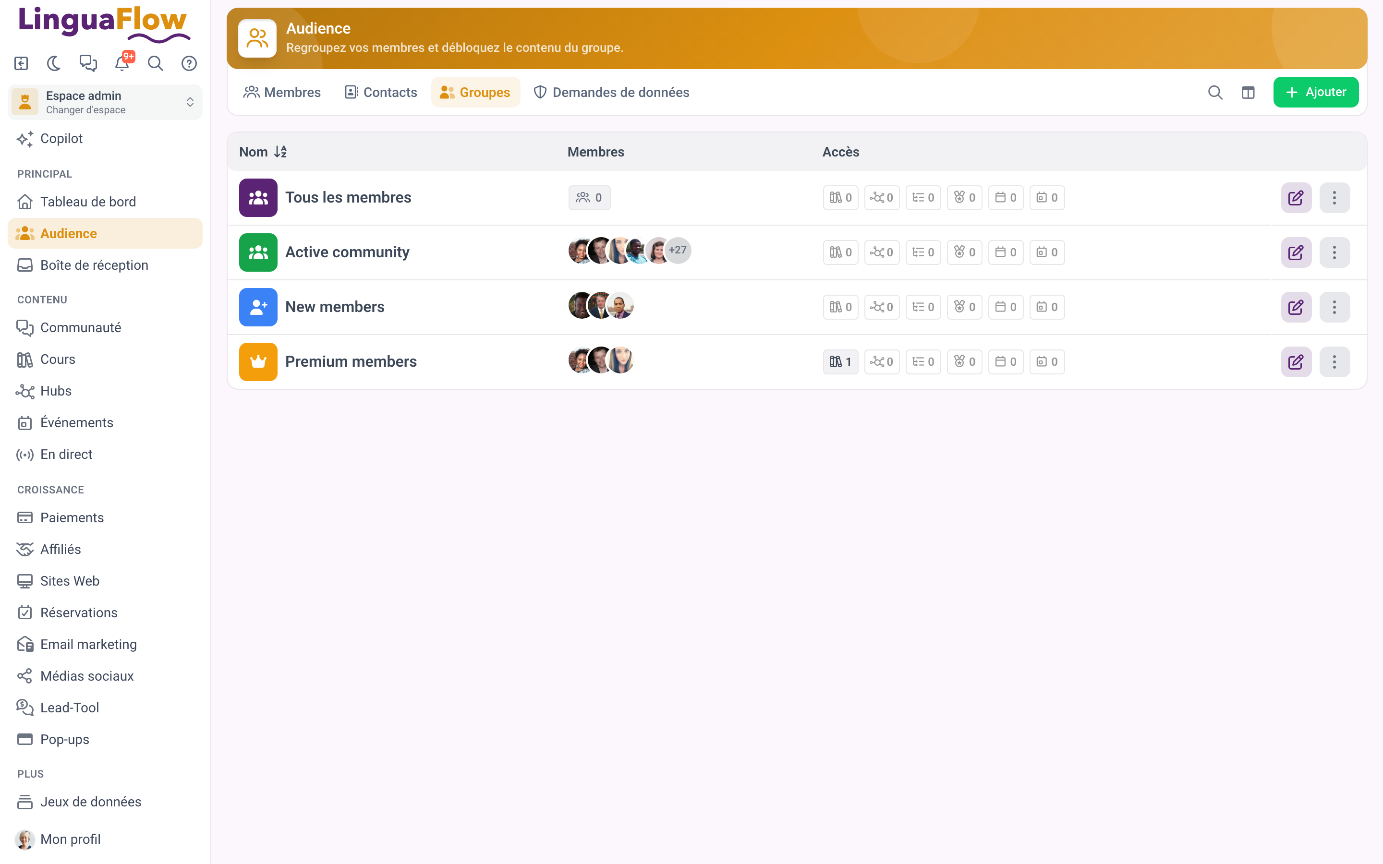
Task: Click the member count badge for Tous les membres
Action: (x=589, y=198)
